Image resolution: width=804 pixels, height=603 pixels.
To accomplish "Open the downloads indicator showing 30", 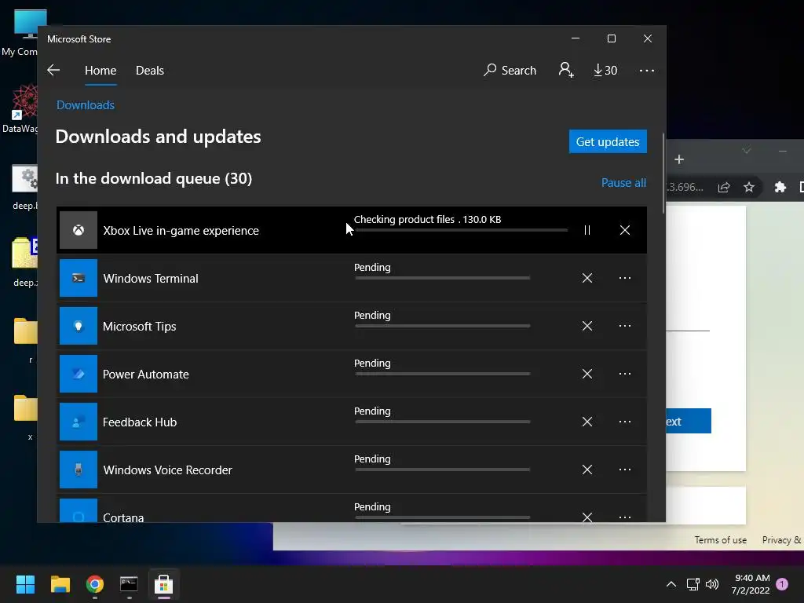I will click(605, 70).
